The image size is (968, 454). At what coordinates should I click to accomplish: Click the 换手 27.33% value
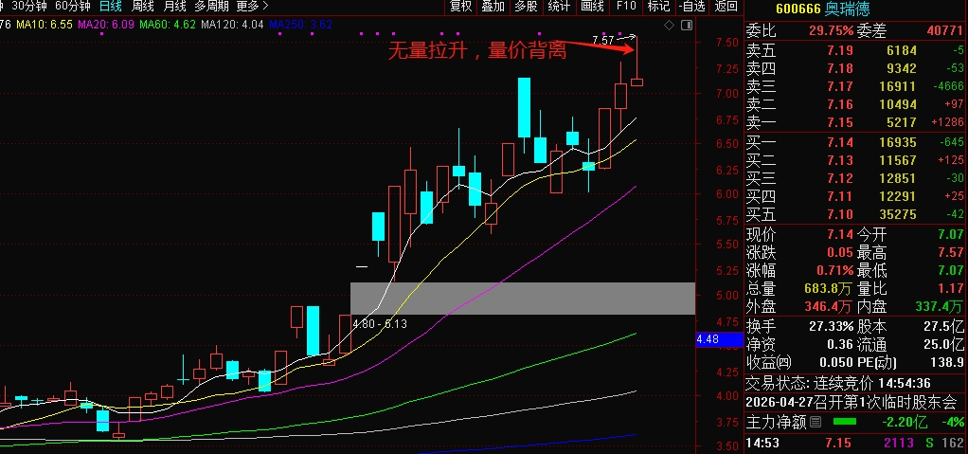[831, 326]
